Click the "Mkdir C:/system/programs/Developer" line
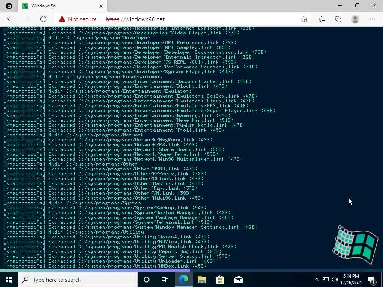Viewport: 383px width, 287px height. click(x=77, y=38)
